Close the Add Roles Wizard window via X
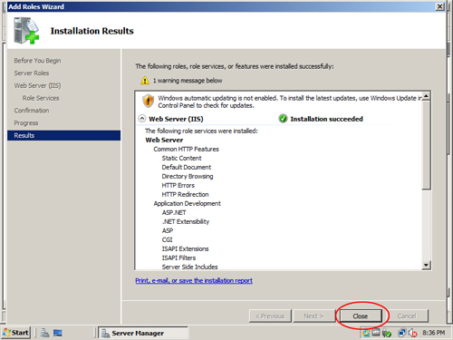The height and width of the screenshot is (340, 453). coord(439,6)
